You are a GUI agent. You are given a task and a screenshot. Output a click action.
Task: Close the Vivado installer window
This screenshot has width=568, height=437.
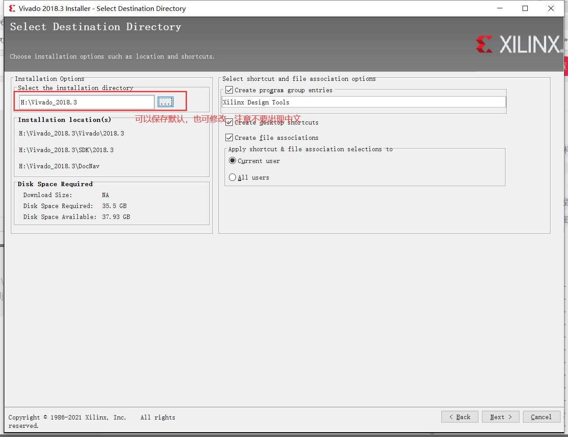click(x=551, y=8)
